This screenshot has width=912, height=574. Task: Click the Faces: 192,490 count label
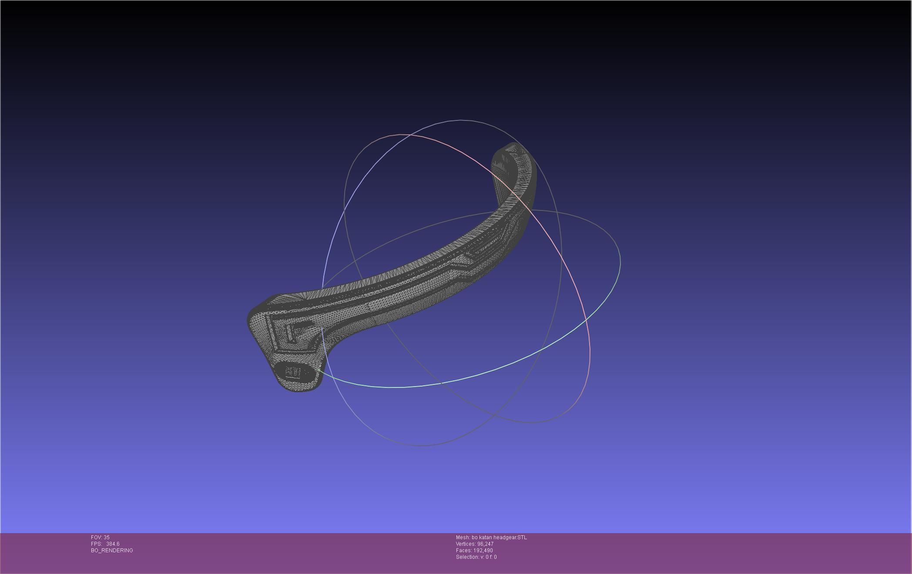(474, 551)
